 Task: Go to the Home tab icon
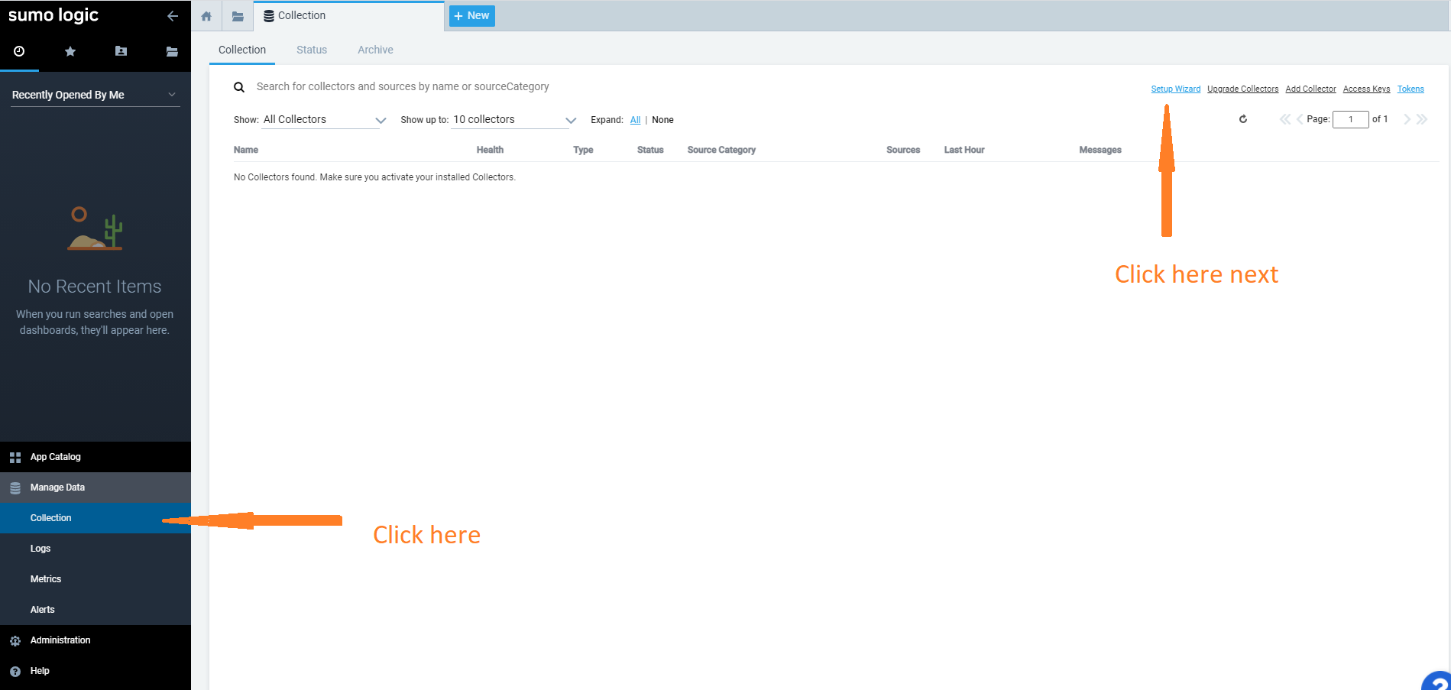[x=206, y=16]
